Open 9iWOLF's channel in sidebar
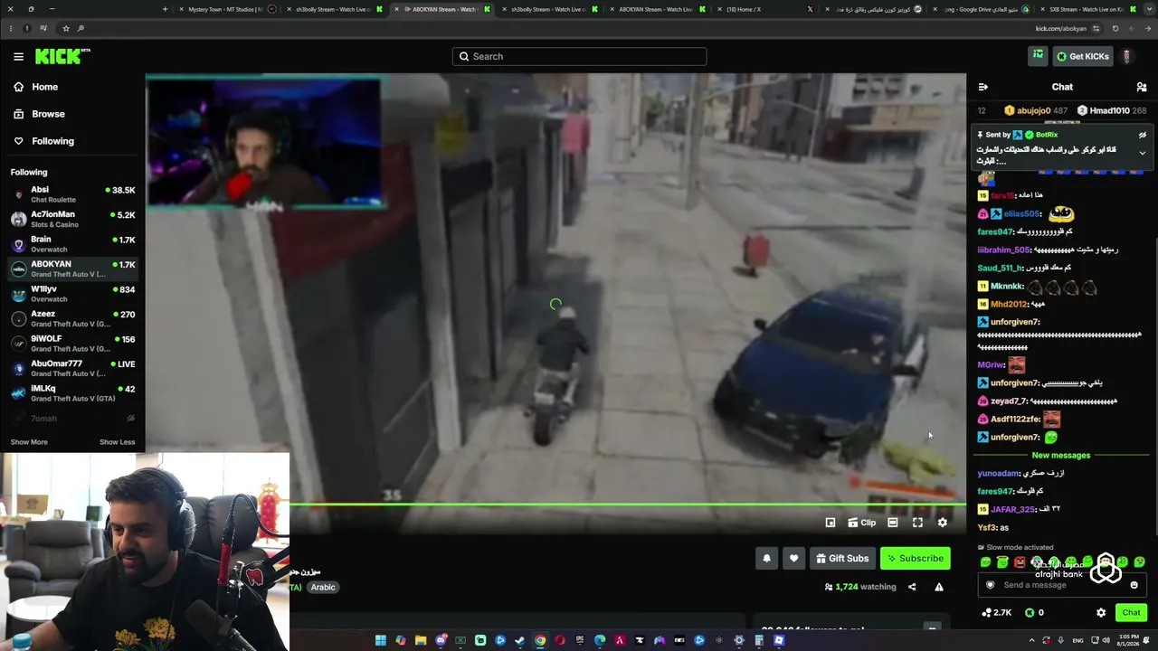 tap(72, 344)
